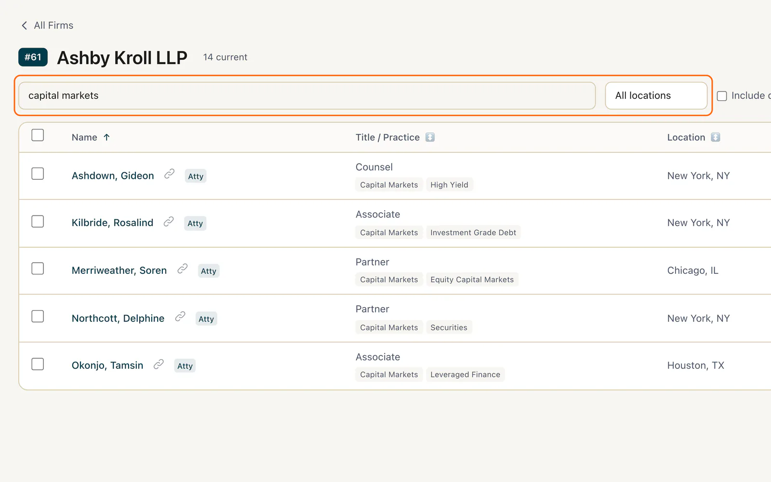This screenshot has height=482, width=771.
Task: Click the Name column header
Action: pos(84,137)
